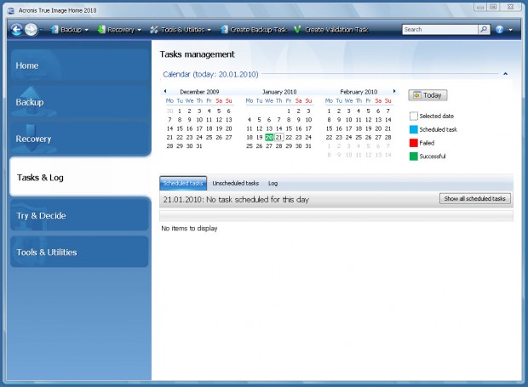Select December 14 in the calendar
The width and height of the screenshot is (528, 387).
(169, 128)
